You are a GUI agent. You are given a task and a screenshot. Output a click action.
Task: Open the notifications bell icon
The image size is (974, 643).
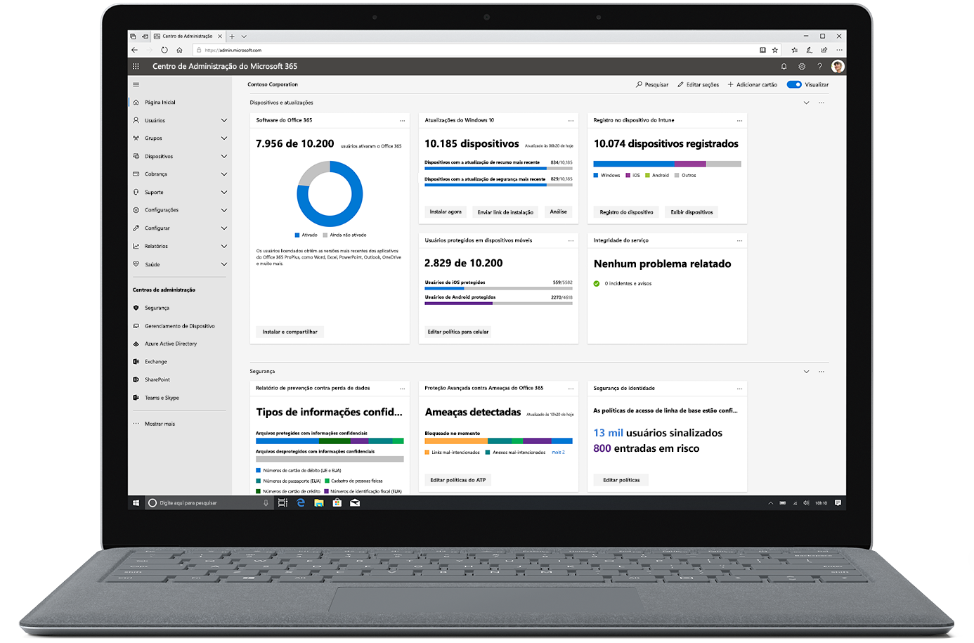[784, 66]
